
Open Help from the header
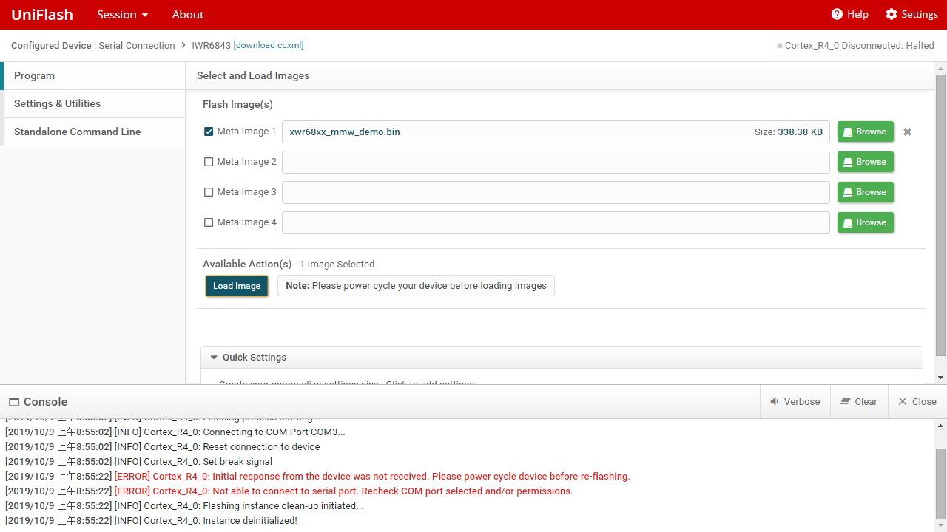tap(849, 14)
